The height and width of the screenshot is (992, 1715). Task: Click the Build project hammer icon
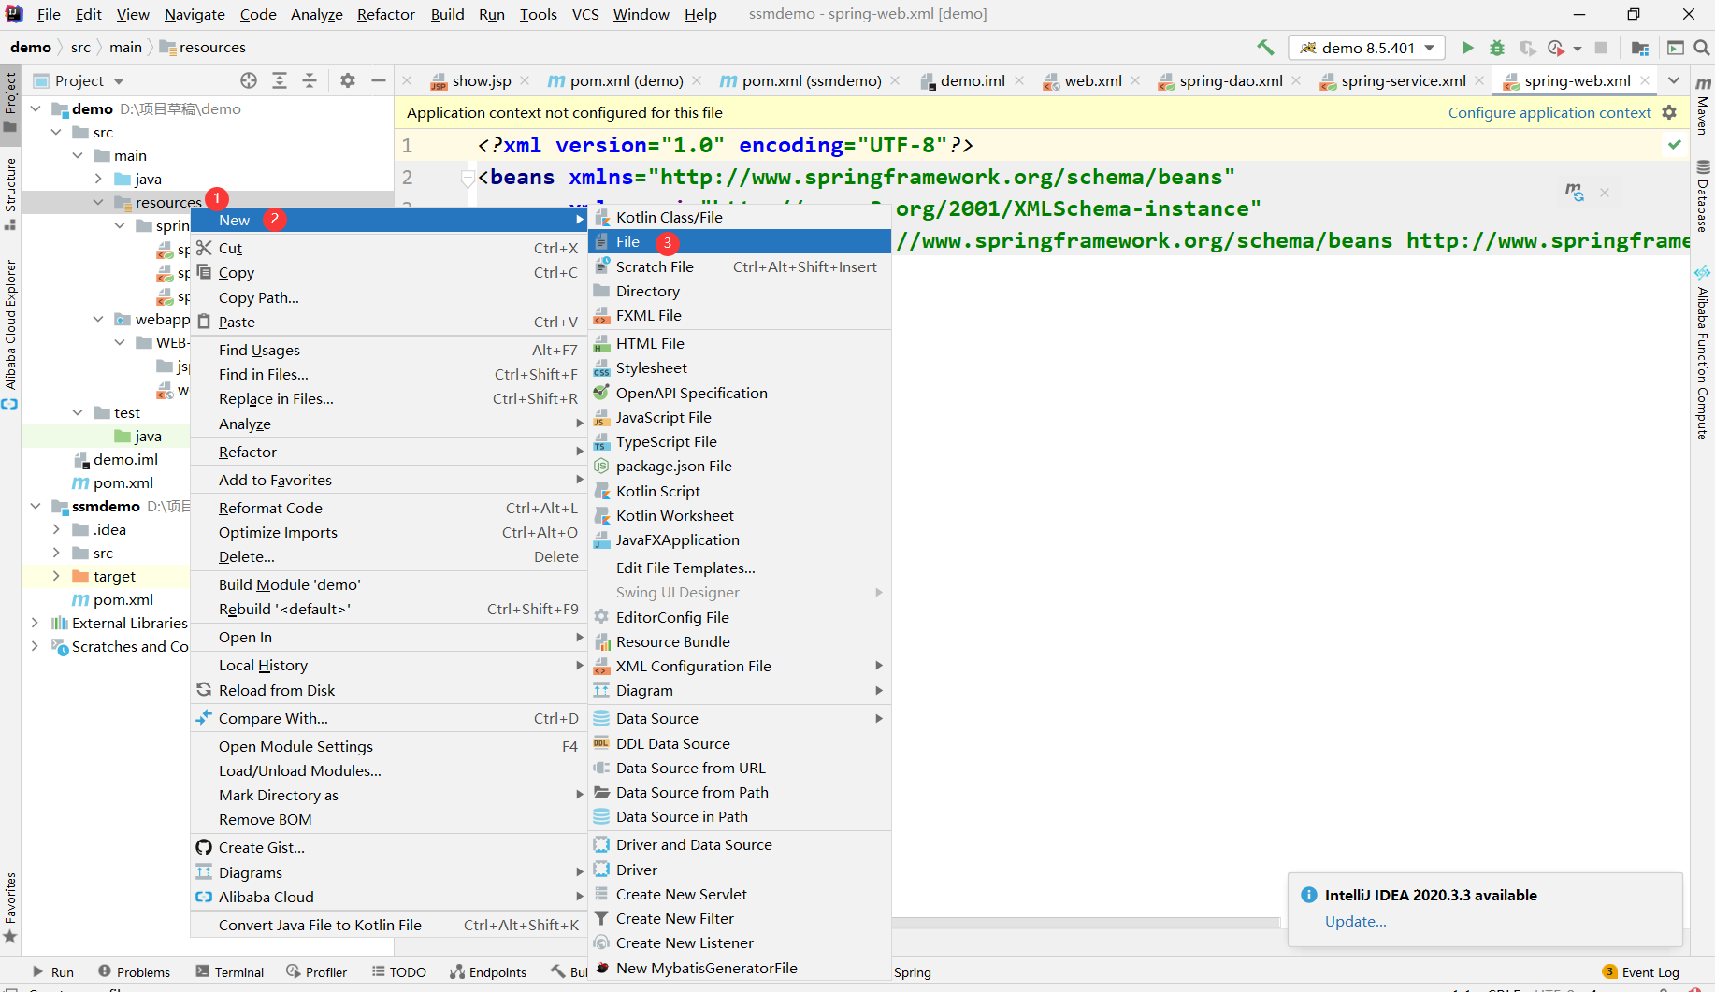pyautogui.click(x=1264, y=48)
